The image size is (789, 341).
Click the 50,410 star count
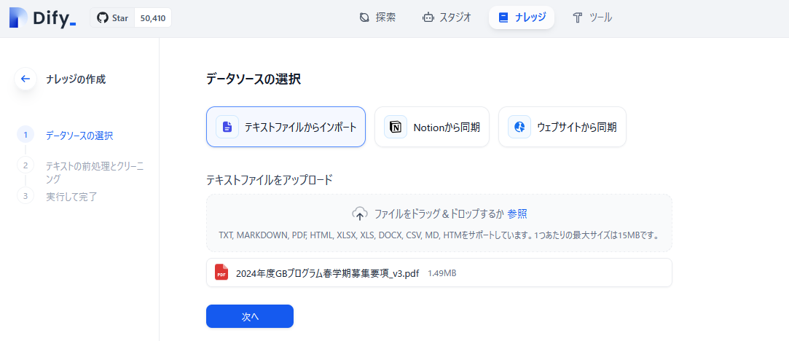click(x=153, y=18)
